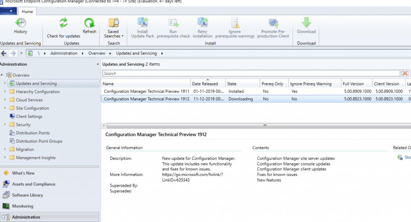
Task: Click the breadcrumb root console icon
Action: pyautogui.click(x=30, y=53)
